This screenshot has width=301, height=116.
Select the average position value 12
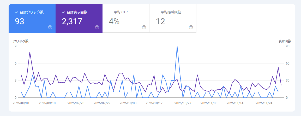coord(160,21)
